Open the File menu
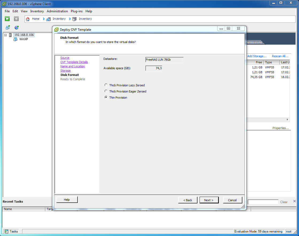The image size is (299, 236). (x=7, y=11)
